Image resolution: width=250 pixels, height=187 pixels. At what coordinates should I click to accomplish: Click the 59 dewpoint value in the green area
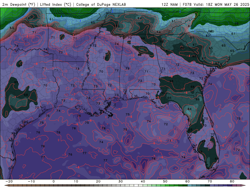(x=237, y=24)
